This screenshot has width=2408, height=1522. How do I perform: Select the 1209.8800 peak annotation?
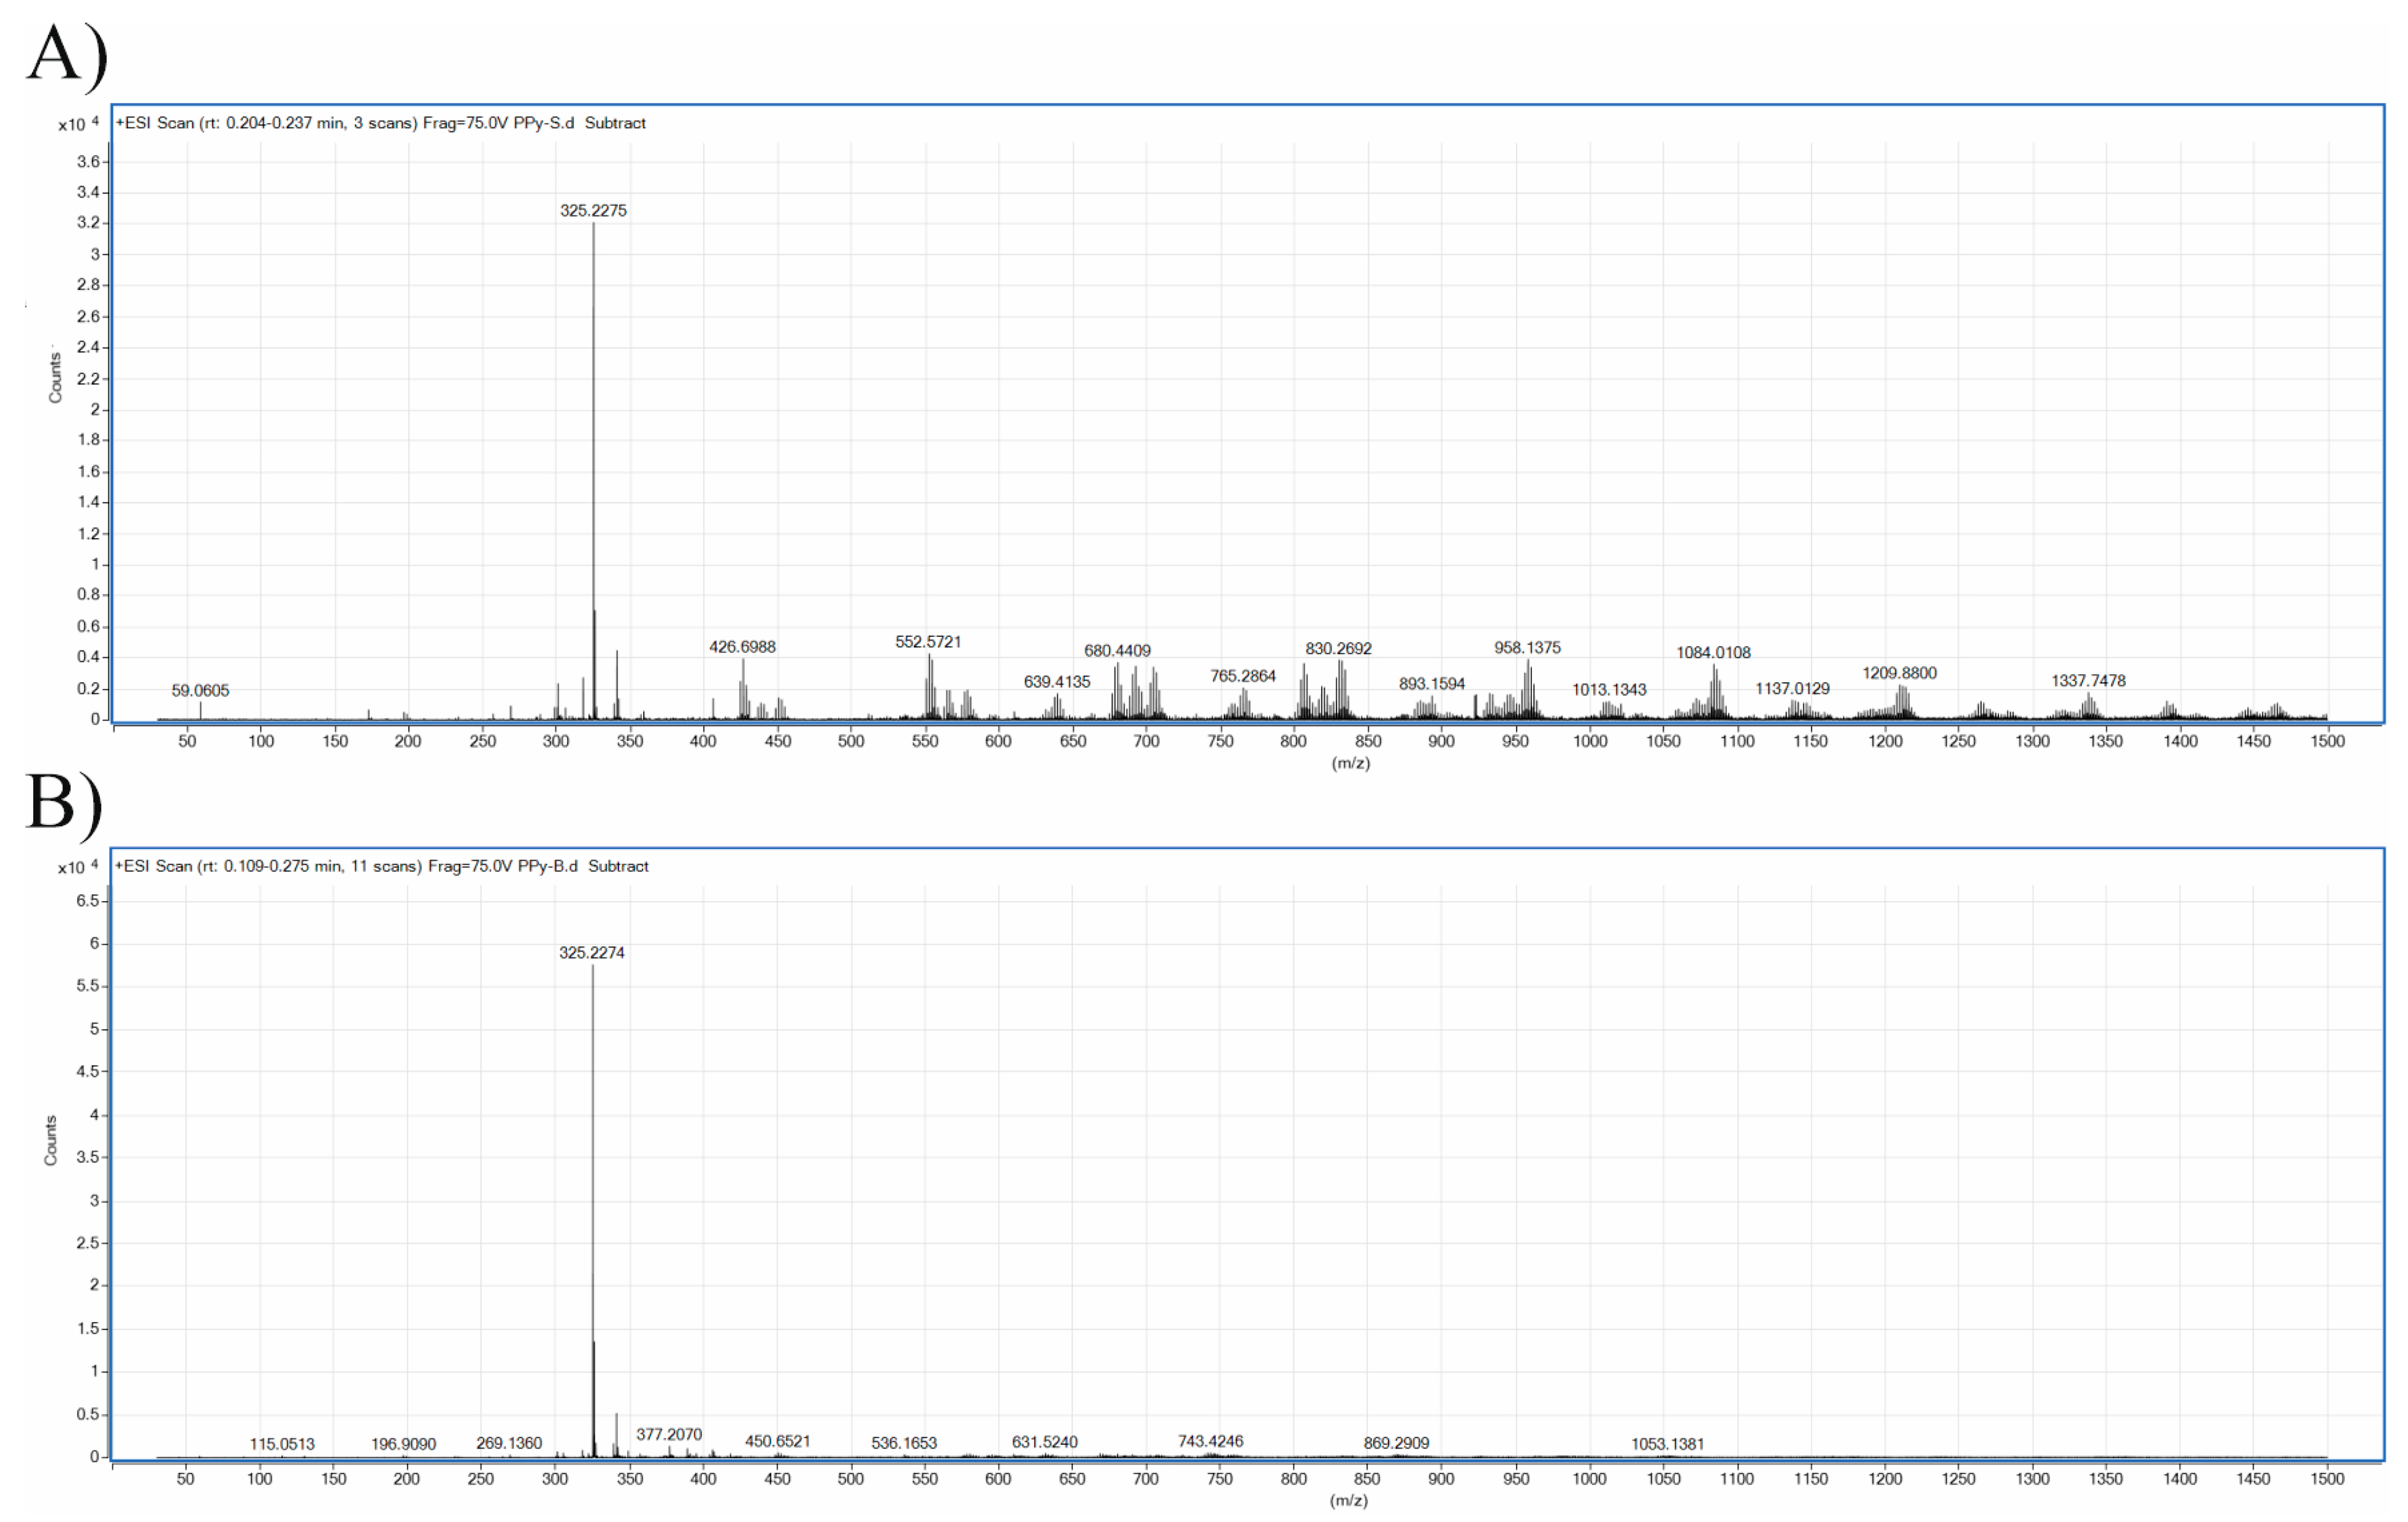tap(1899, 673)
